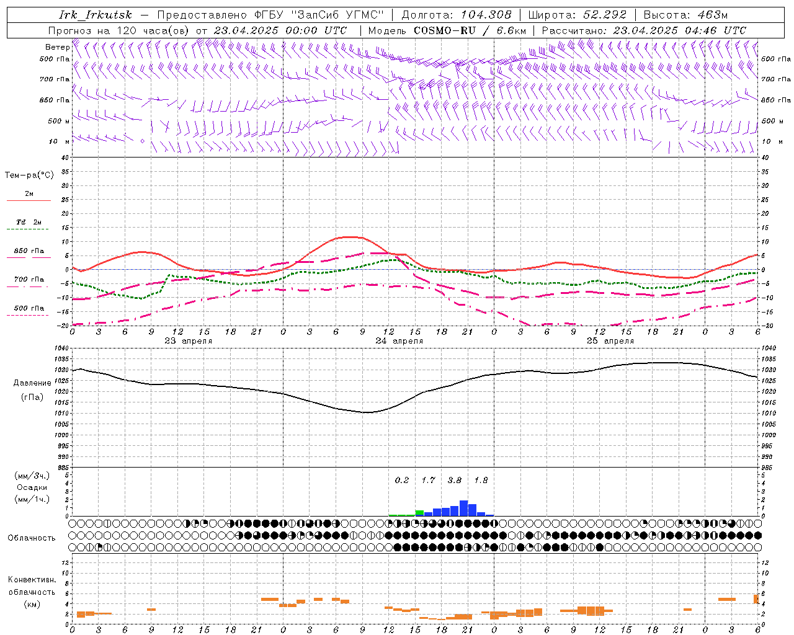The width and height of the screenshot is (794, 635).
Task: Click the 700 гПа temperature legend entry
Action: 29,280
